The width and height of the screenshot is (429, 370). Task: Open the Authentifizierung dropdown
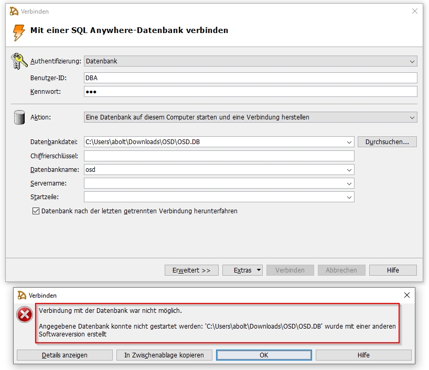pos(412,61)
